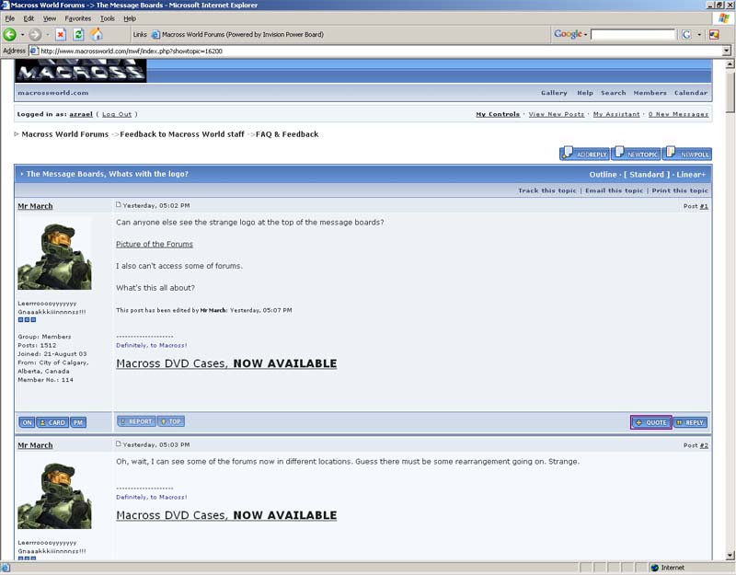Create a New Poll
The image size is (736, 575).
pyautogui.click(x=687, y=154)
